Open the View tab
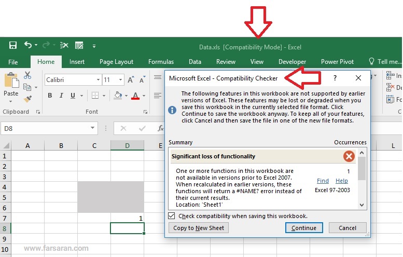This screenshot has height=257, width=403. (x=257, y=62)
